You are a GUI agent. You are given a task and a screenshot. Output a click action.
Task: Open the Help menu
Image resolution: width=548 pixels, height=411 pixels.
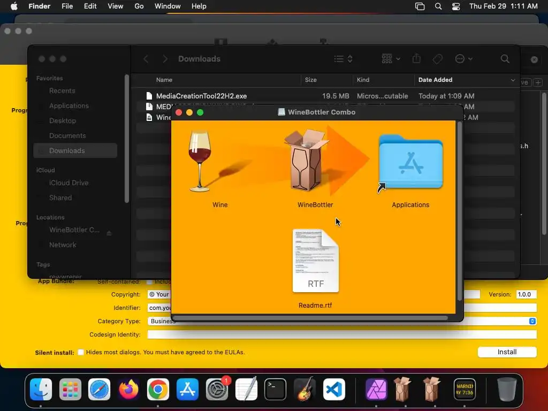coord(199,6)
